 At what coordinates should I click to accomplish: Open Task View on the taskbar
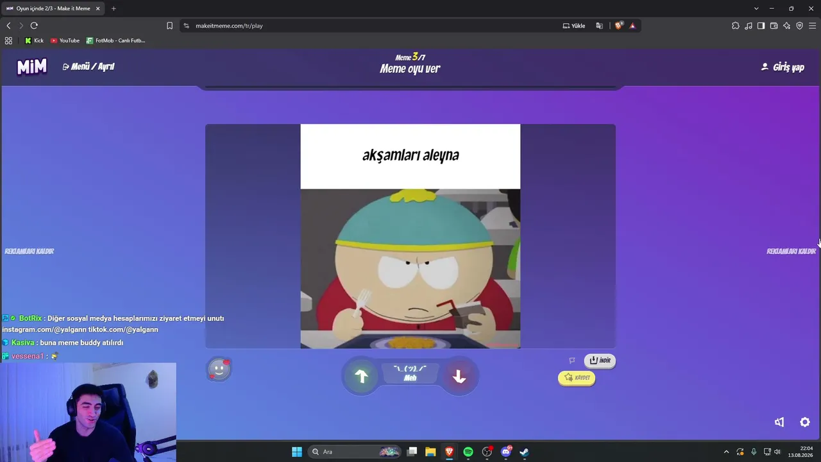click(x=412, y=452)
